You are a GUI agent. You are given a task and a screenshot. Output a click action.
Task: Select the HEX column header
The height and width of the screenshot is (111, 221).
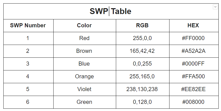(194, 26)
